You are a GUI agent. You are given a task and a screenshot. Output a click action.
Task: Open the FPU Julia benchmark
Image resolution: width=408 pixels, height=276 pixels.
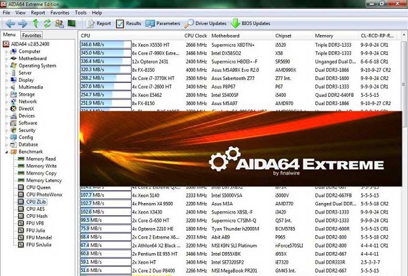[36, 230]
